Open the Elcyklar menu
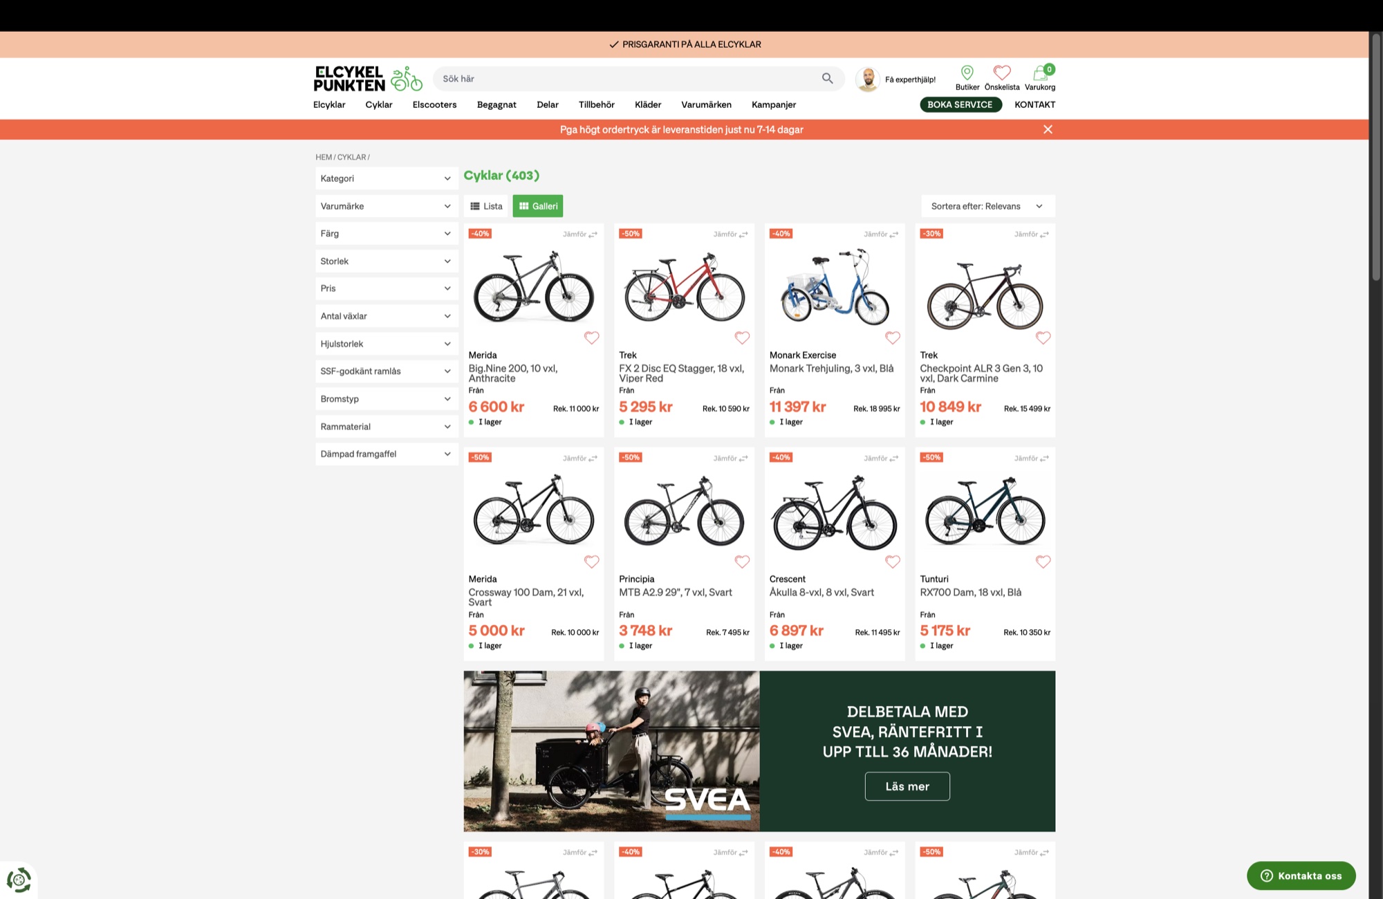The image size is (1383, 899). [329, 104]
